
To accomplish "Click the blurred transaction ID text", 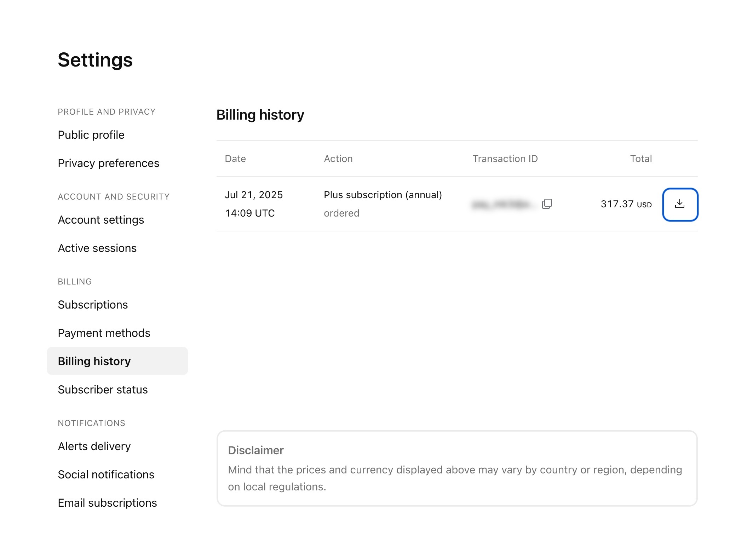I will [502, 205].
